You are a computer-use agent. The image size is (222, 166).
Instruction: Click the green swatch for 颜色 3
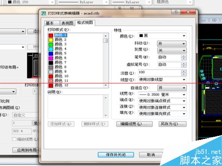51,45
